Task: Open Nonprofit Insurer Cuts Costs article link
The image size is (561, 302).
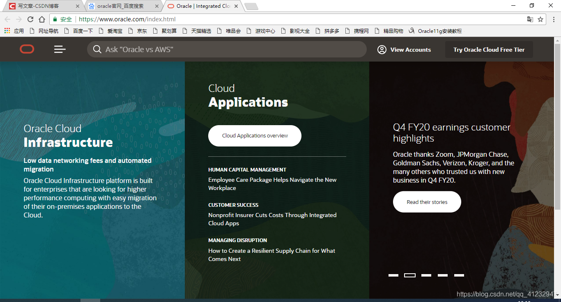Action: pyautogui.click(x=272, y=219)
